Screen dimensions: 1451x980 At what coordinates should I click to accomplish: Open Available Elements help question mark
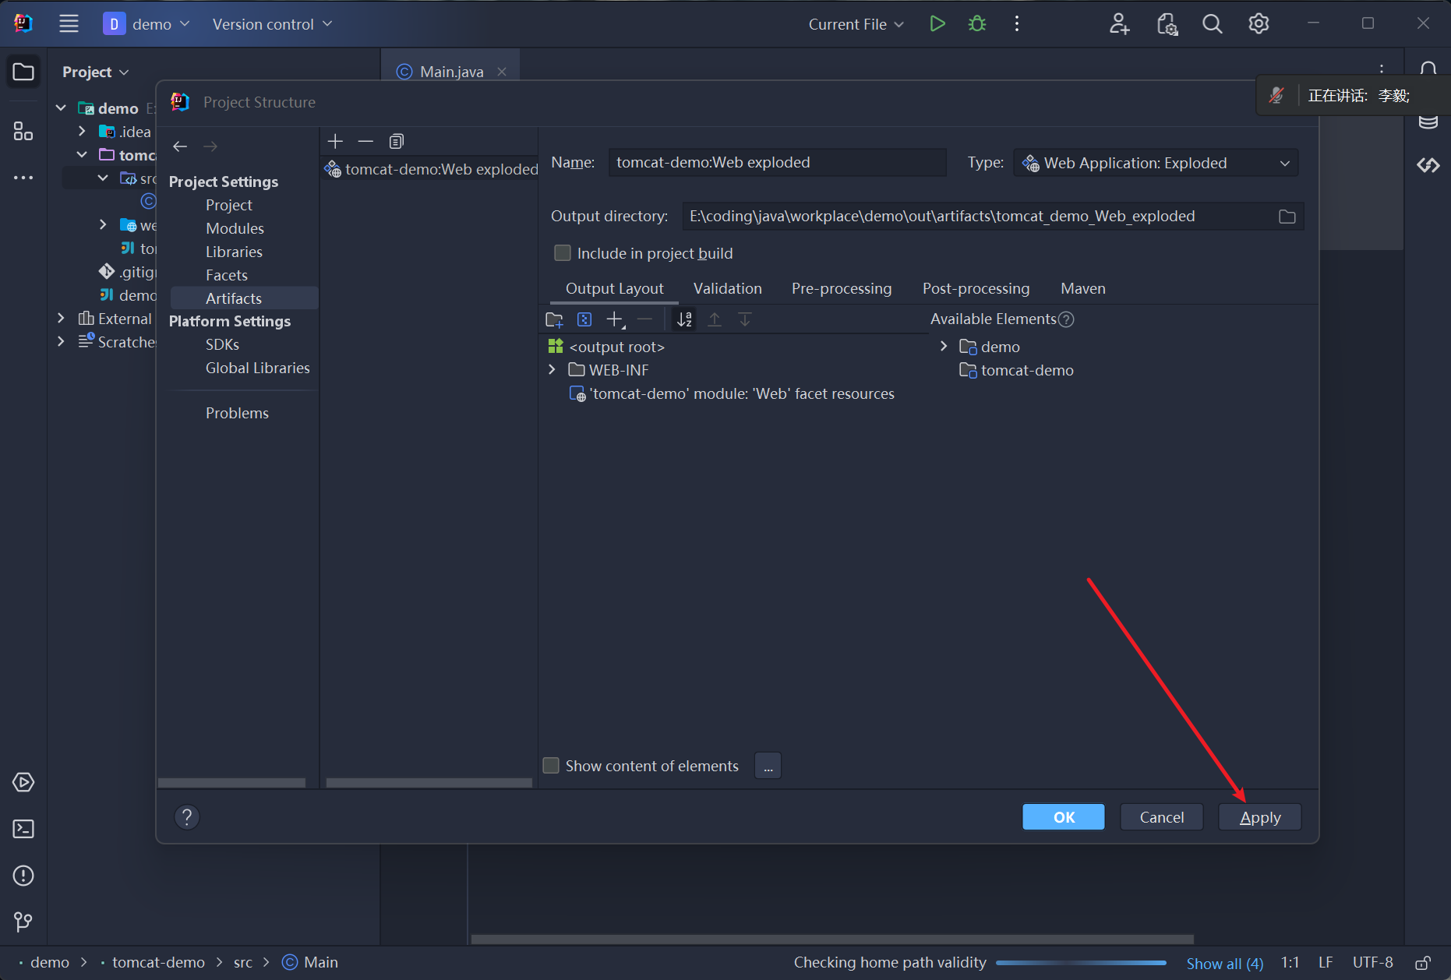(x=1066, y=319)
